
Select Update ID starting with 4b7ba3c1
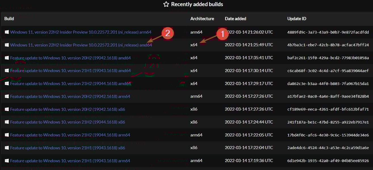click(x=328, y=45)
